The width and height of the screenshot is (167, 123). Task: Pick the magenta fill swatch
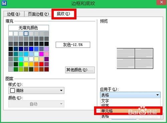[41, 54]
